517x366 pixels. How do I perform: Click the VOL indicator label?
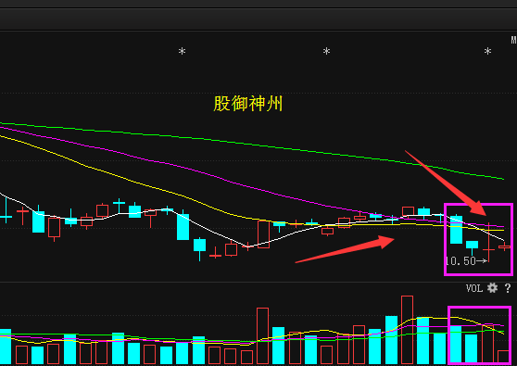474,288
